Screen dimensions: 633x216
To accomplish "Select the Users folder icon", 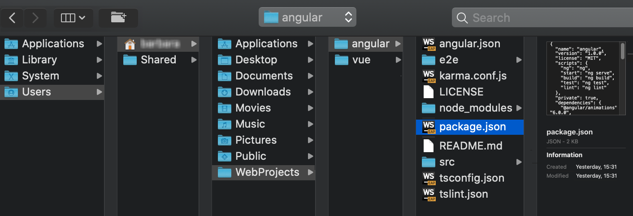I will tap(11, 92).
